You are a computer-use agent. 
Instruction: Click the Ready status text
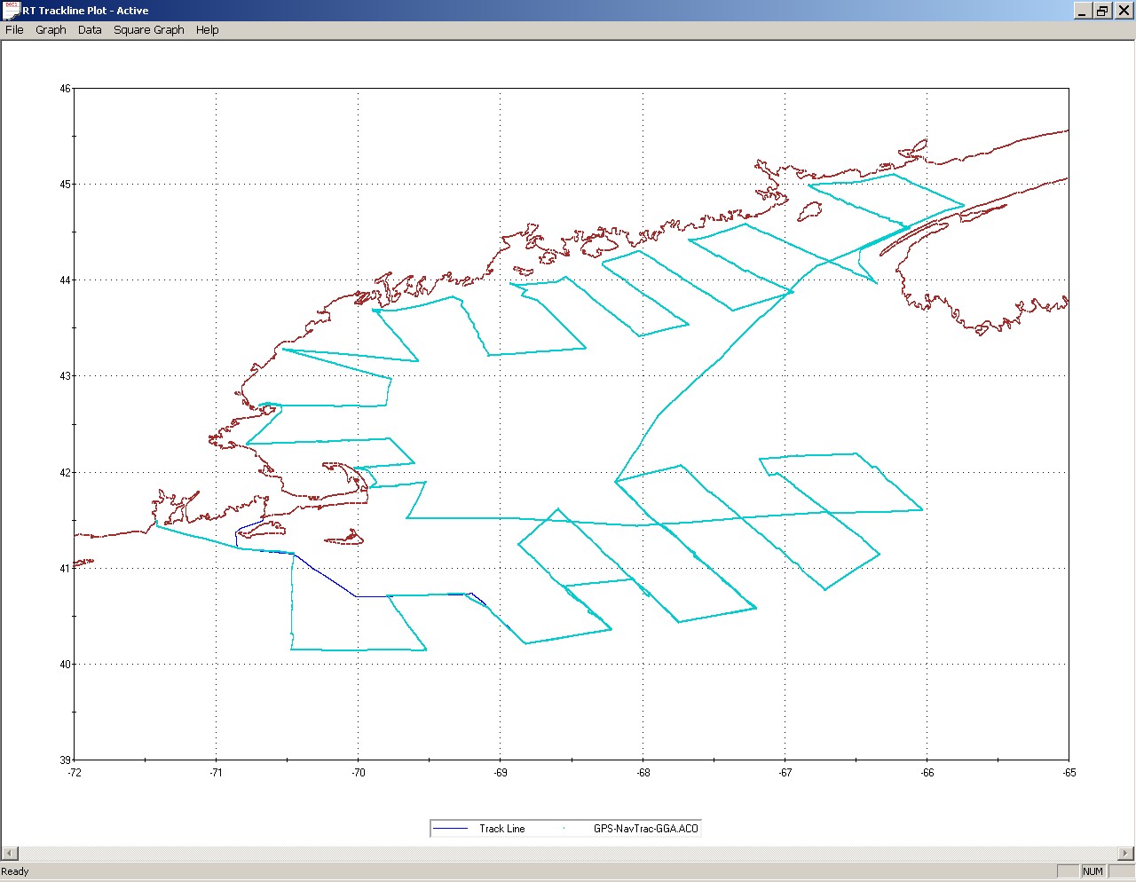pyautogui.click(x=15, y=871)
